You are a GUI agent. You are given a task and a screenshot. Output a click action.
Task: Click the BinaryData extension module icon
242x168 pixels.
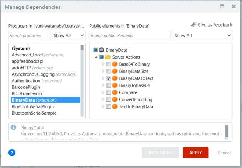click(101, 50)
